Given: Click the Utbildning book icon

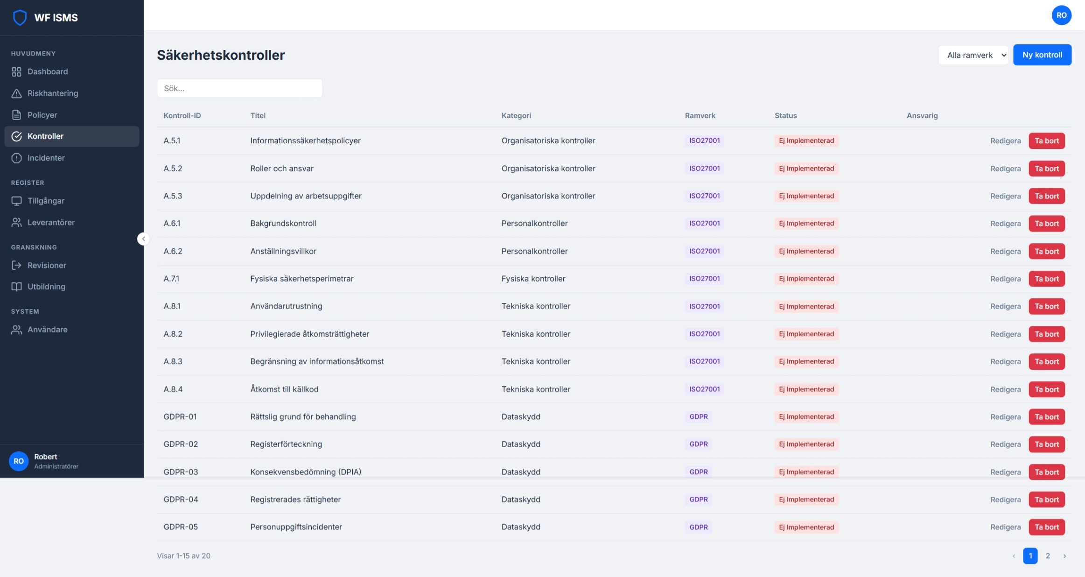Looking at the screenshot, I should pos(16,287).
